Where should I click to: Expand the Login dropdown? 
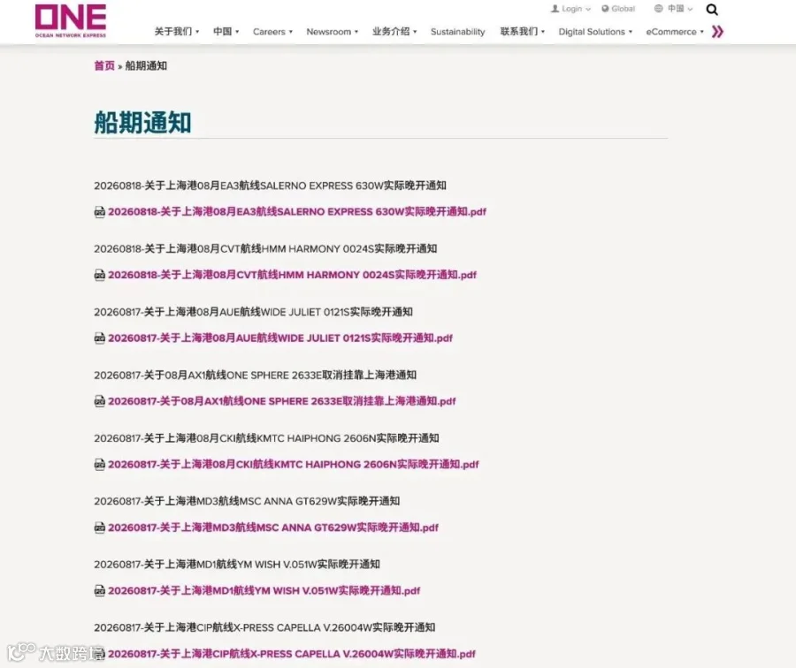pyautogui.click(x=571, y=9)
